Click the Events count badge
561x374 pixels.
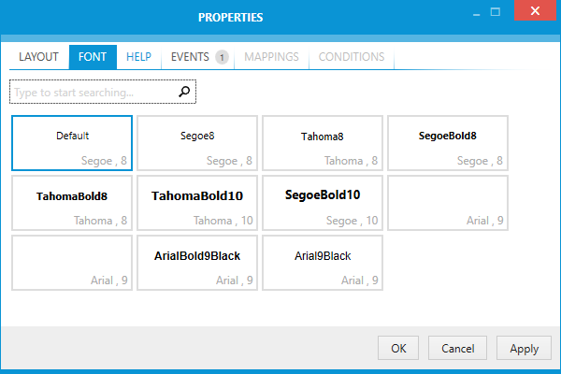tap(222, 57)
